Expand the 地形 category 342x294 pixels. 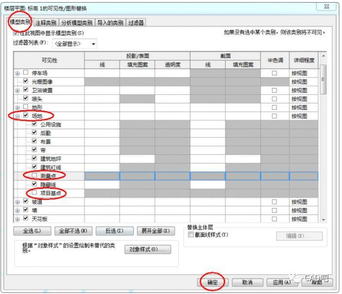(x=17, y=108)
